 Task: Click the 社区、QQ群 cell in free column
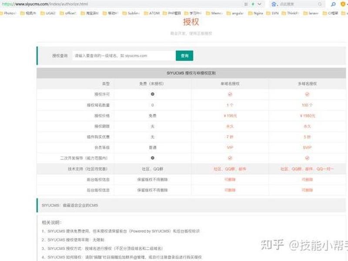[x=153, y=169]
